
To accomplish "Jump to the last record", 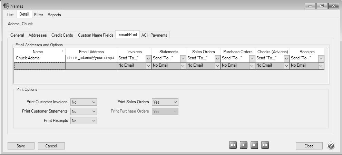I will click(x=265, y=145).
